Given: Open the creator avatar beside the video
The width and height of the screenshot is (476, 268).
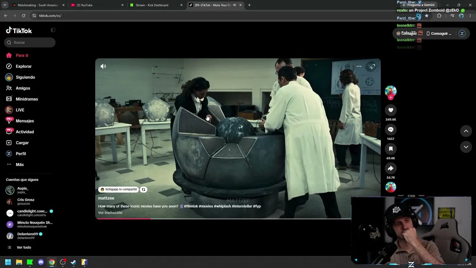Looking at the screenshot, I should 390,91.
